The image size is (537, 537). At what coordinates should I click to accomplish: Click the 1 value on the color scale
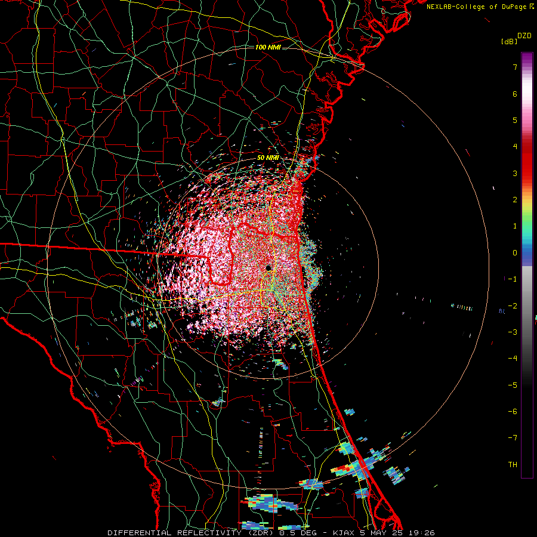(x=515, y=226)
